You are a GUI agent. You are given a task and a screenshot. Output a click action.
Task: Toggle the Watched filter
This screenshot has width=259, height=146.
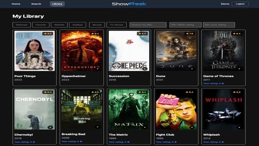click(22, 25)
